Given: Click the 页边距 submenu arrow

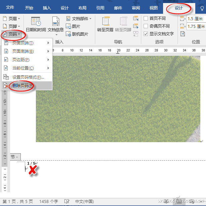Looking at the screenshot, I should point(48,60).
